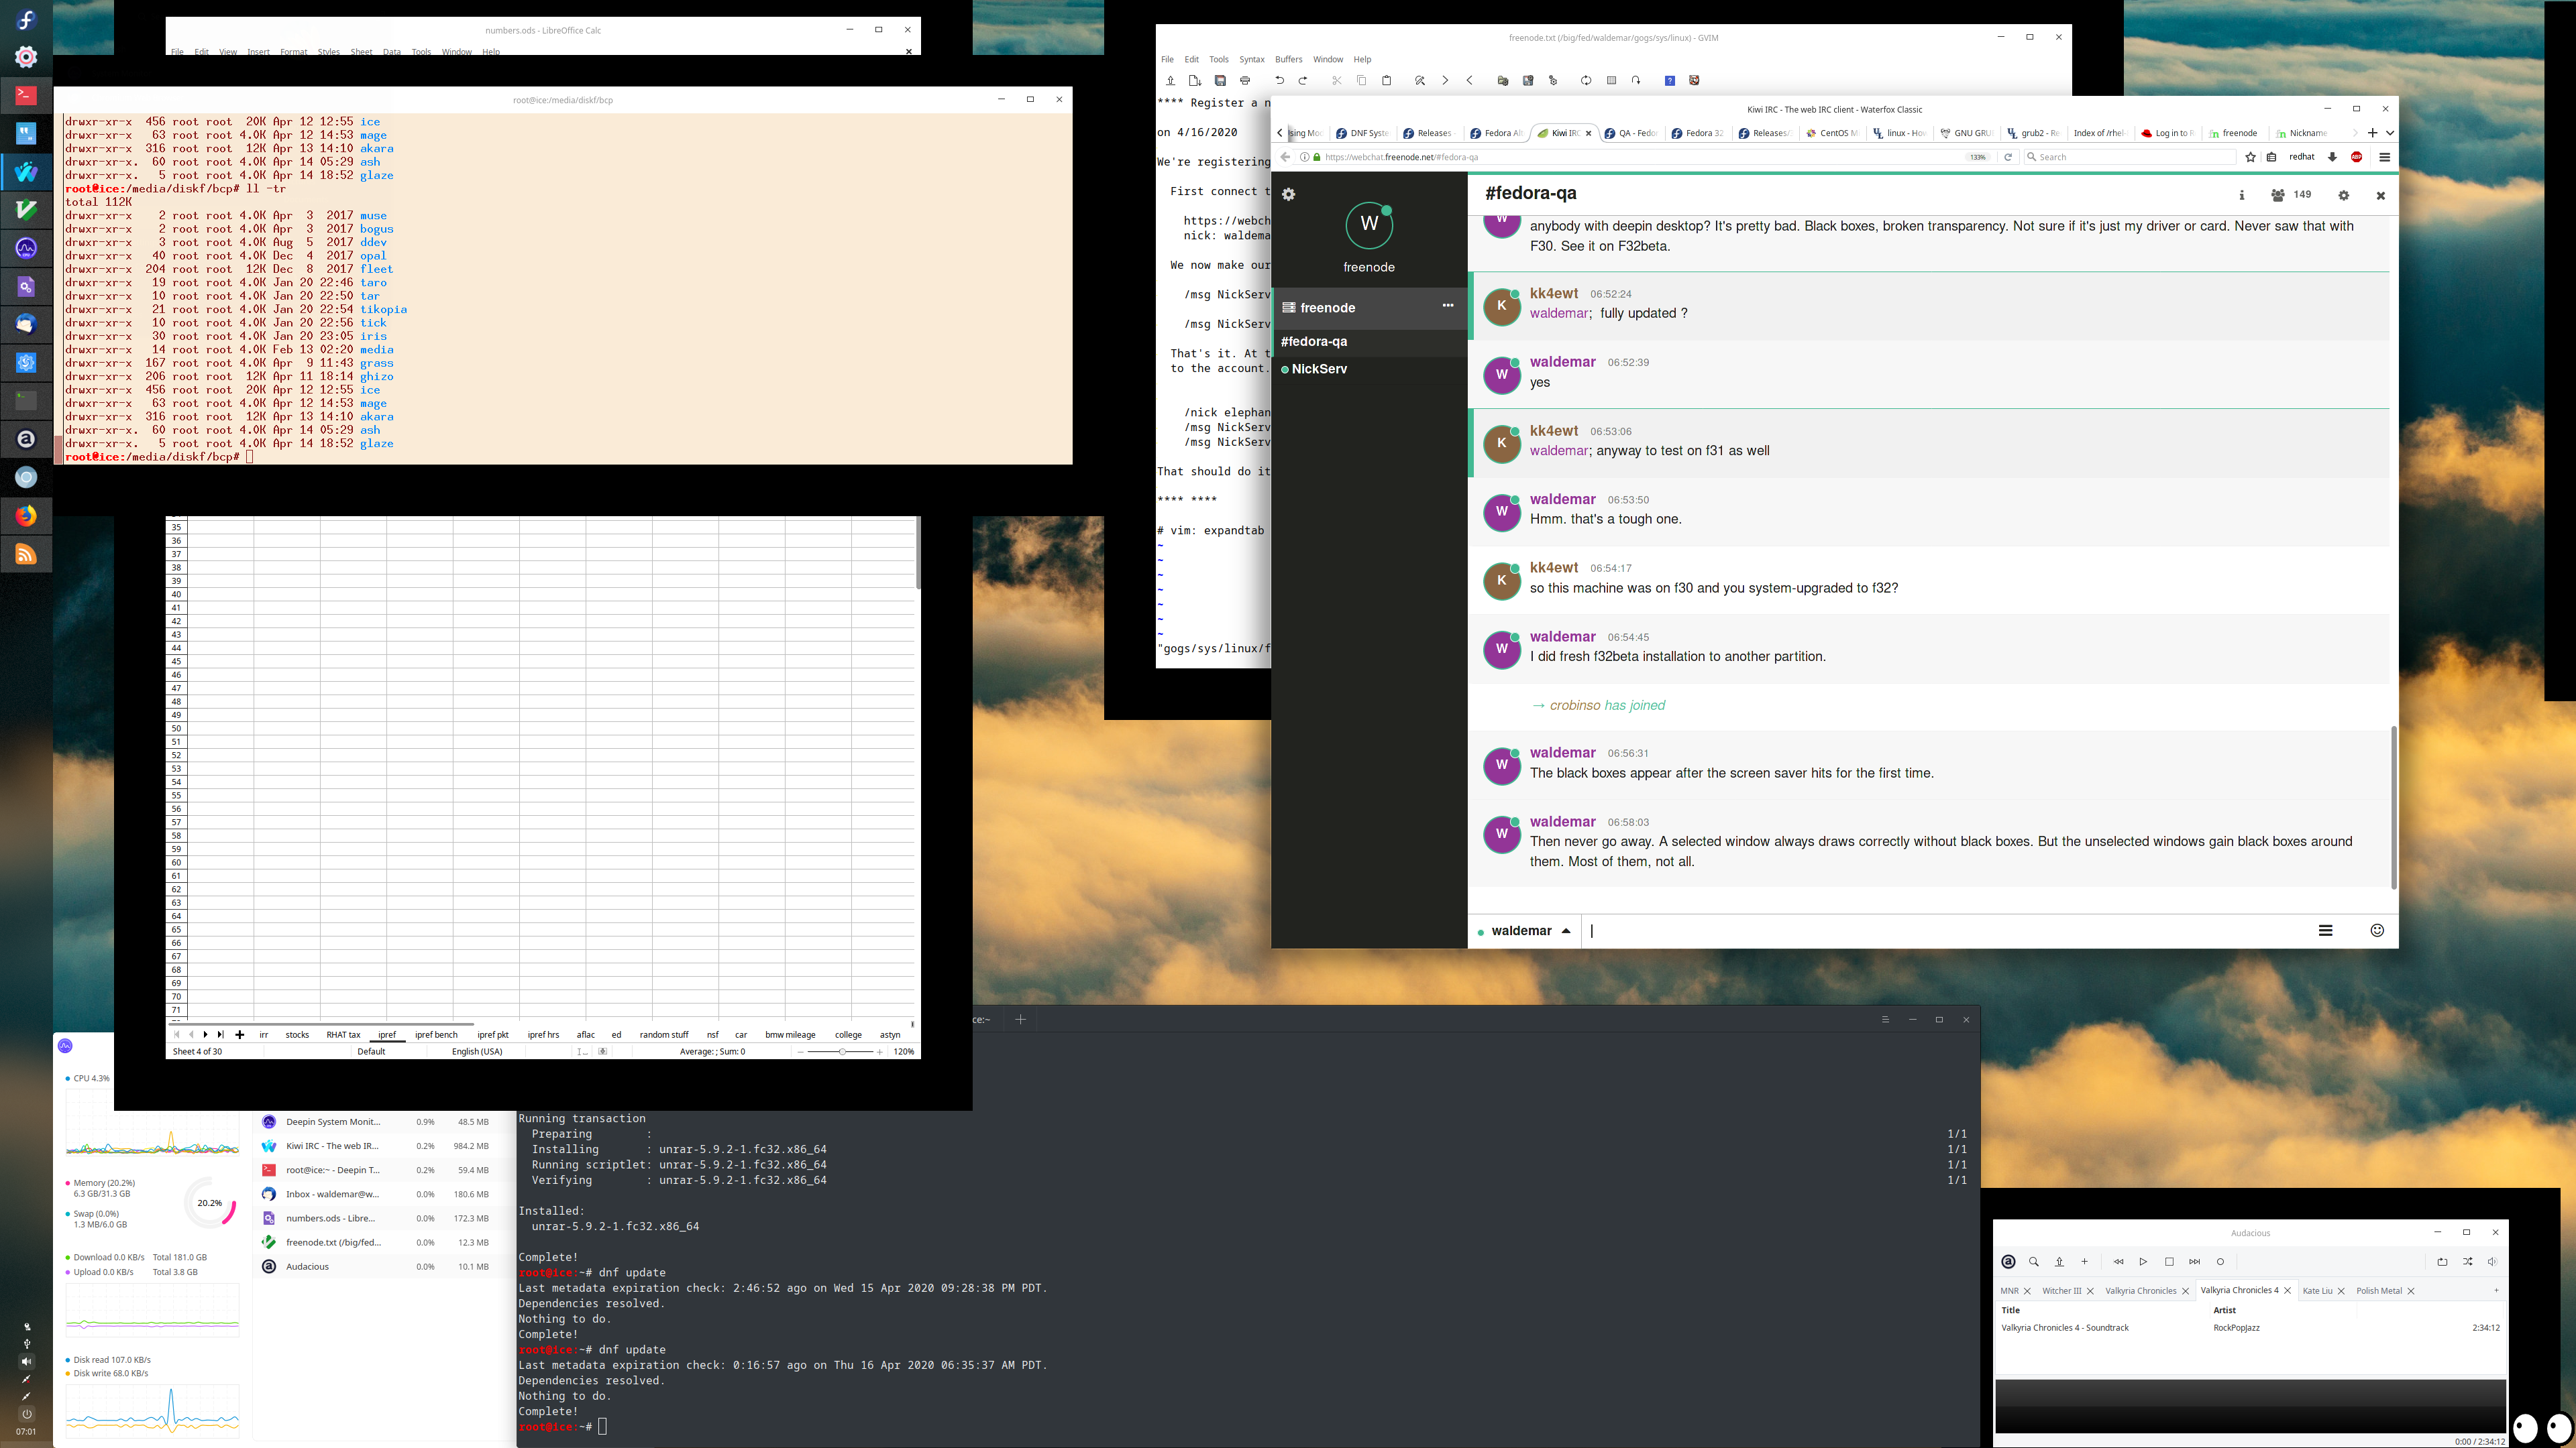Select Kiwi IRC process in System Monitor

384,1146
